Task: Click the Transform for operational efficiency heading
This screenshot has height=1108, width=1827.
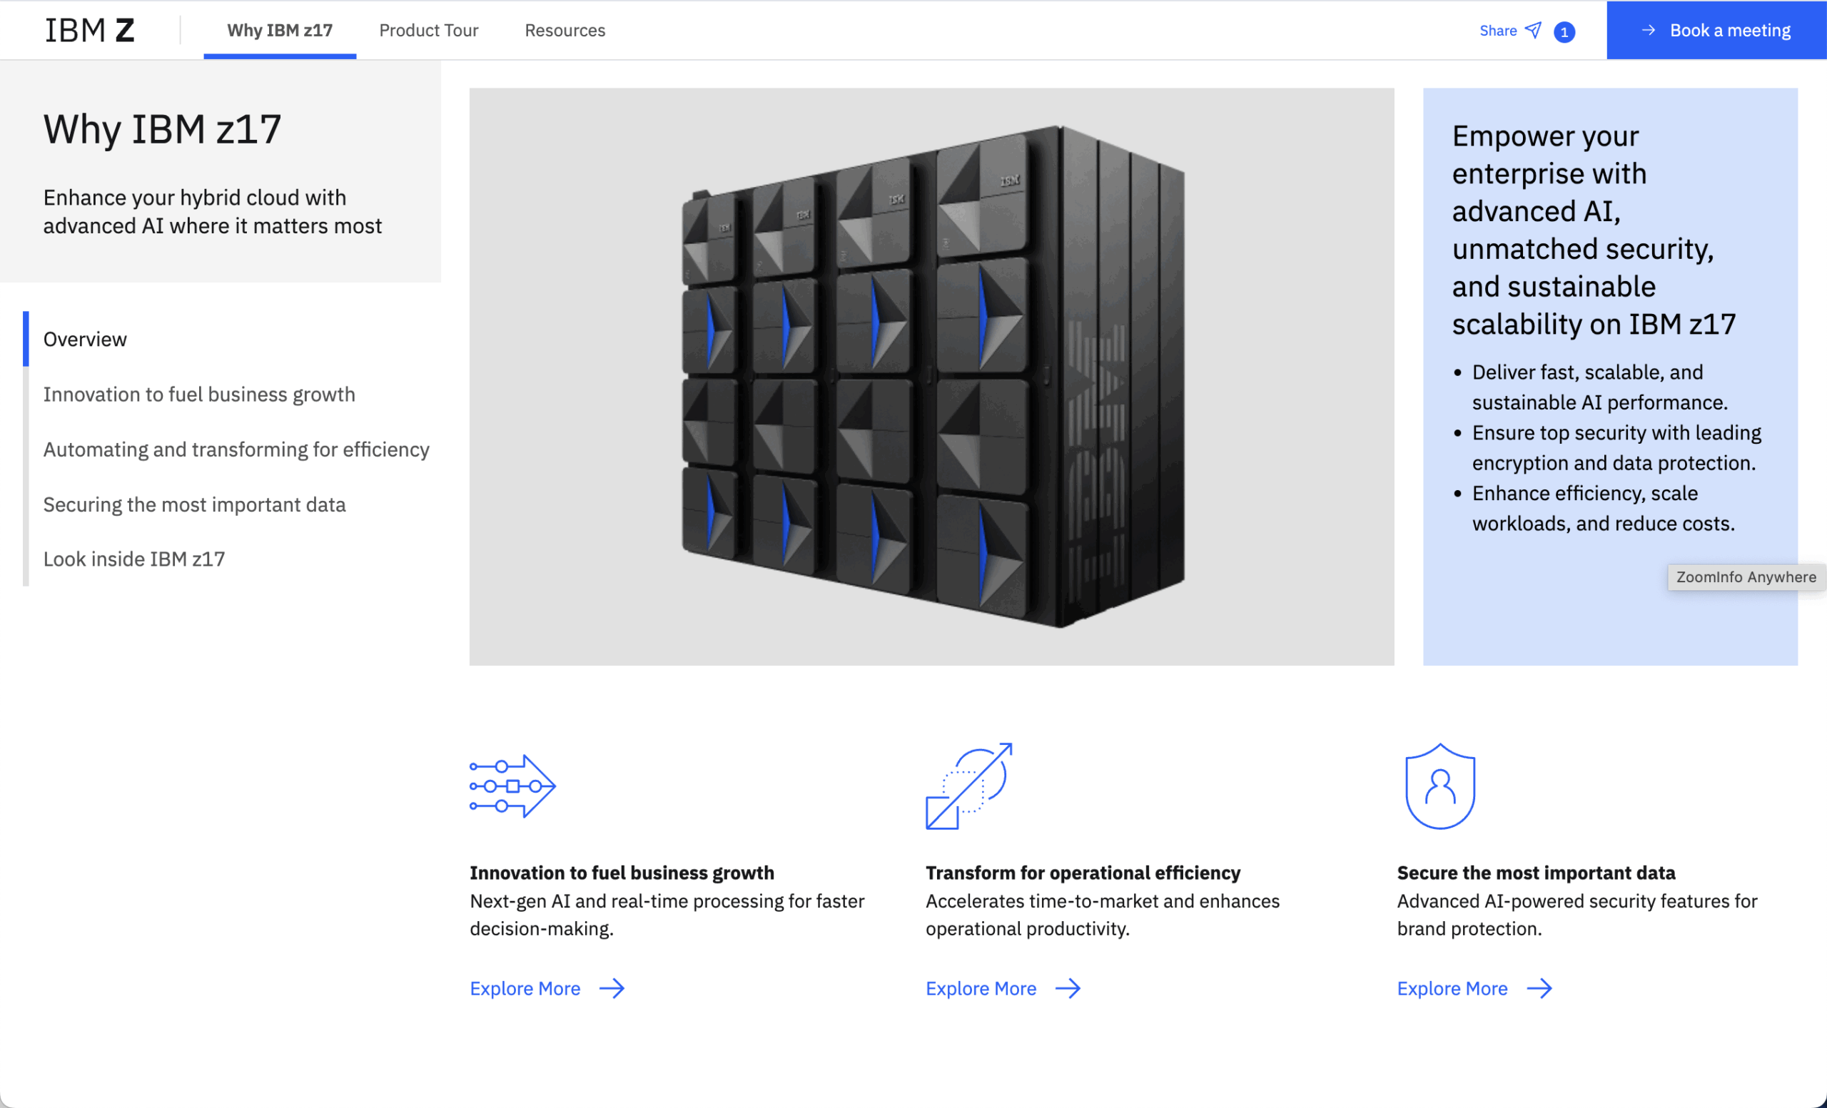Action: click(1083, 873)
